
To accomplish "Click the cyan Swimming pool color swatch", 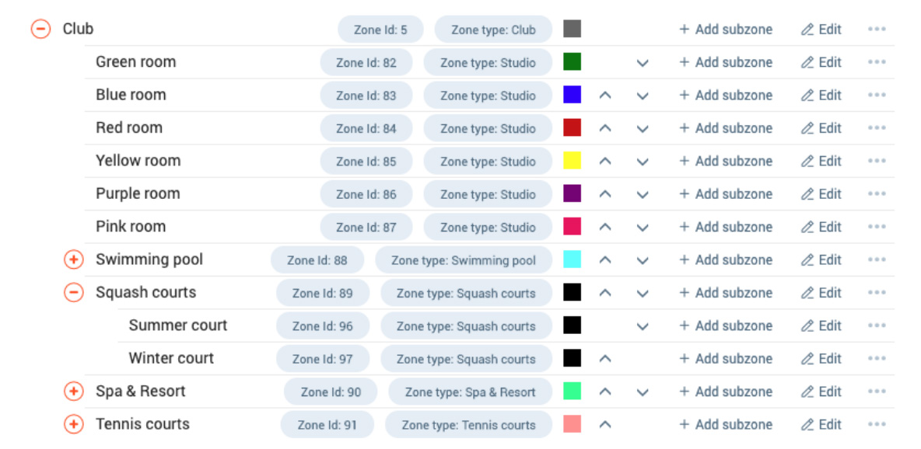I will click(x=572, y=259).
